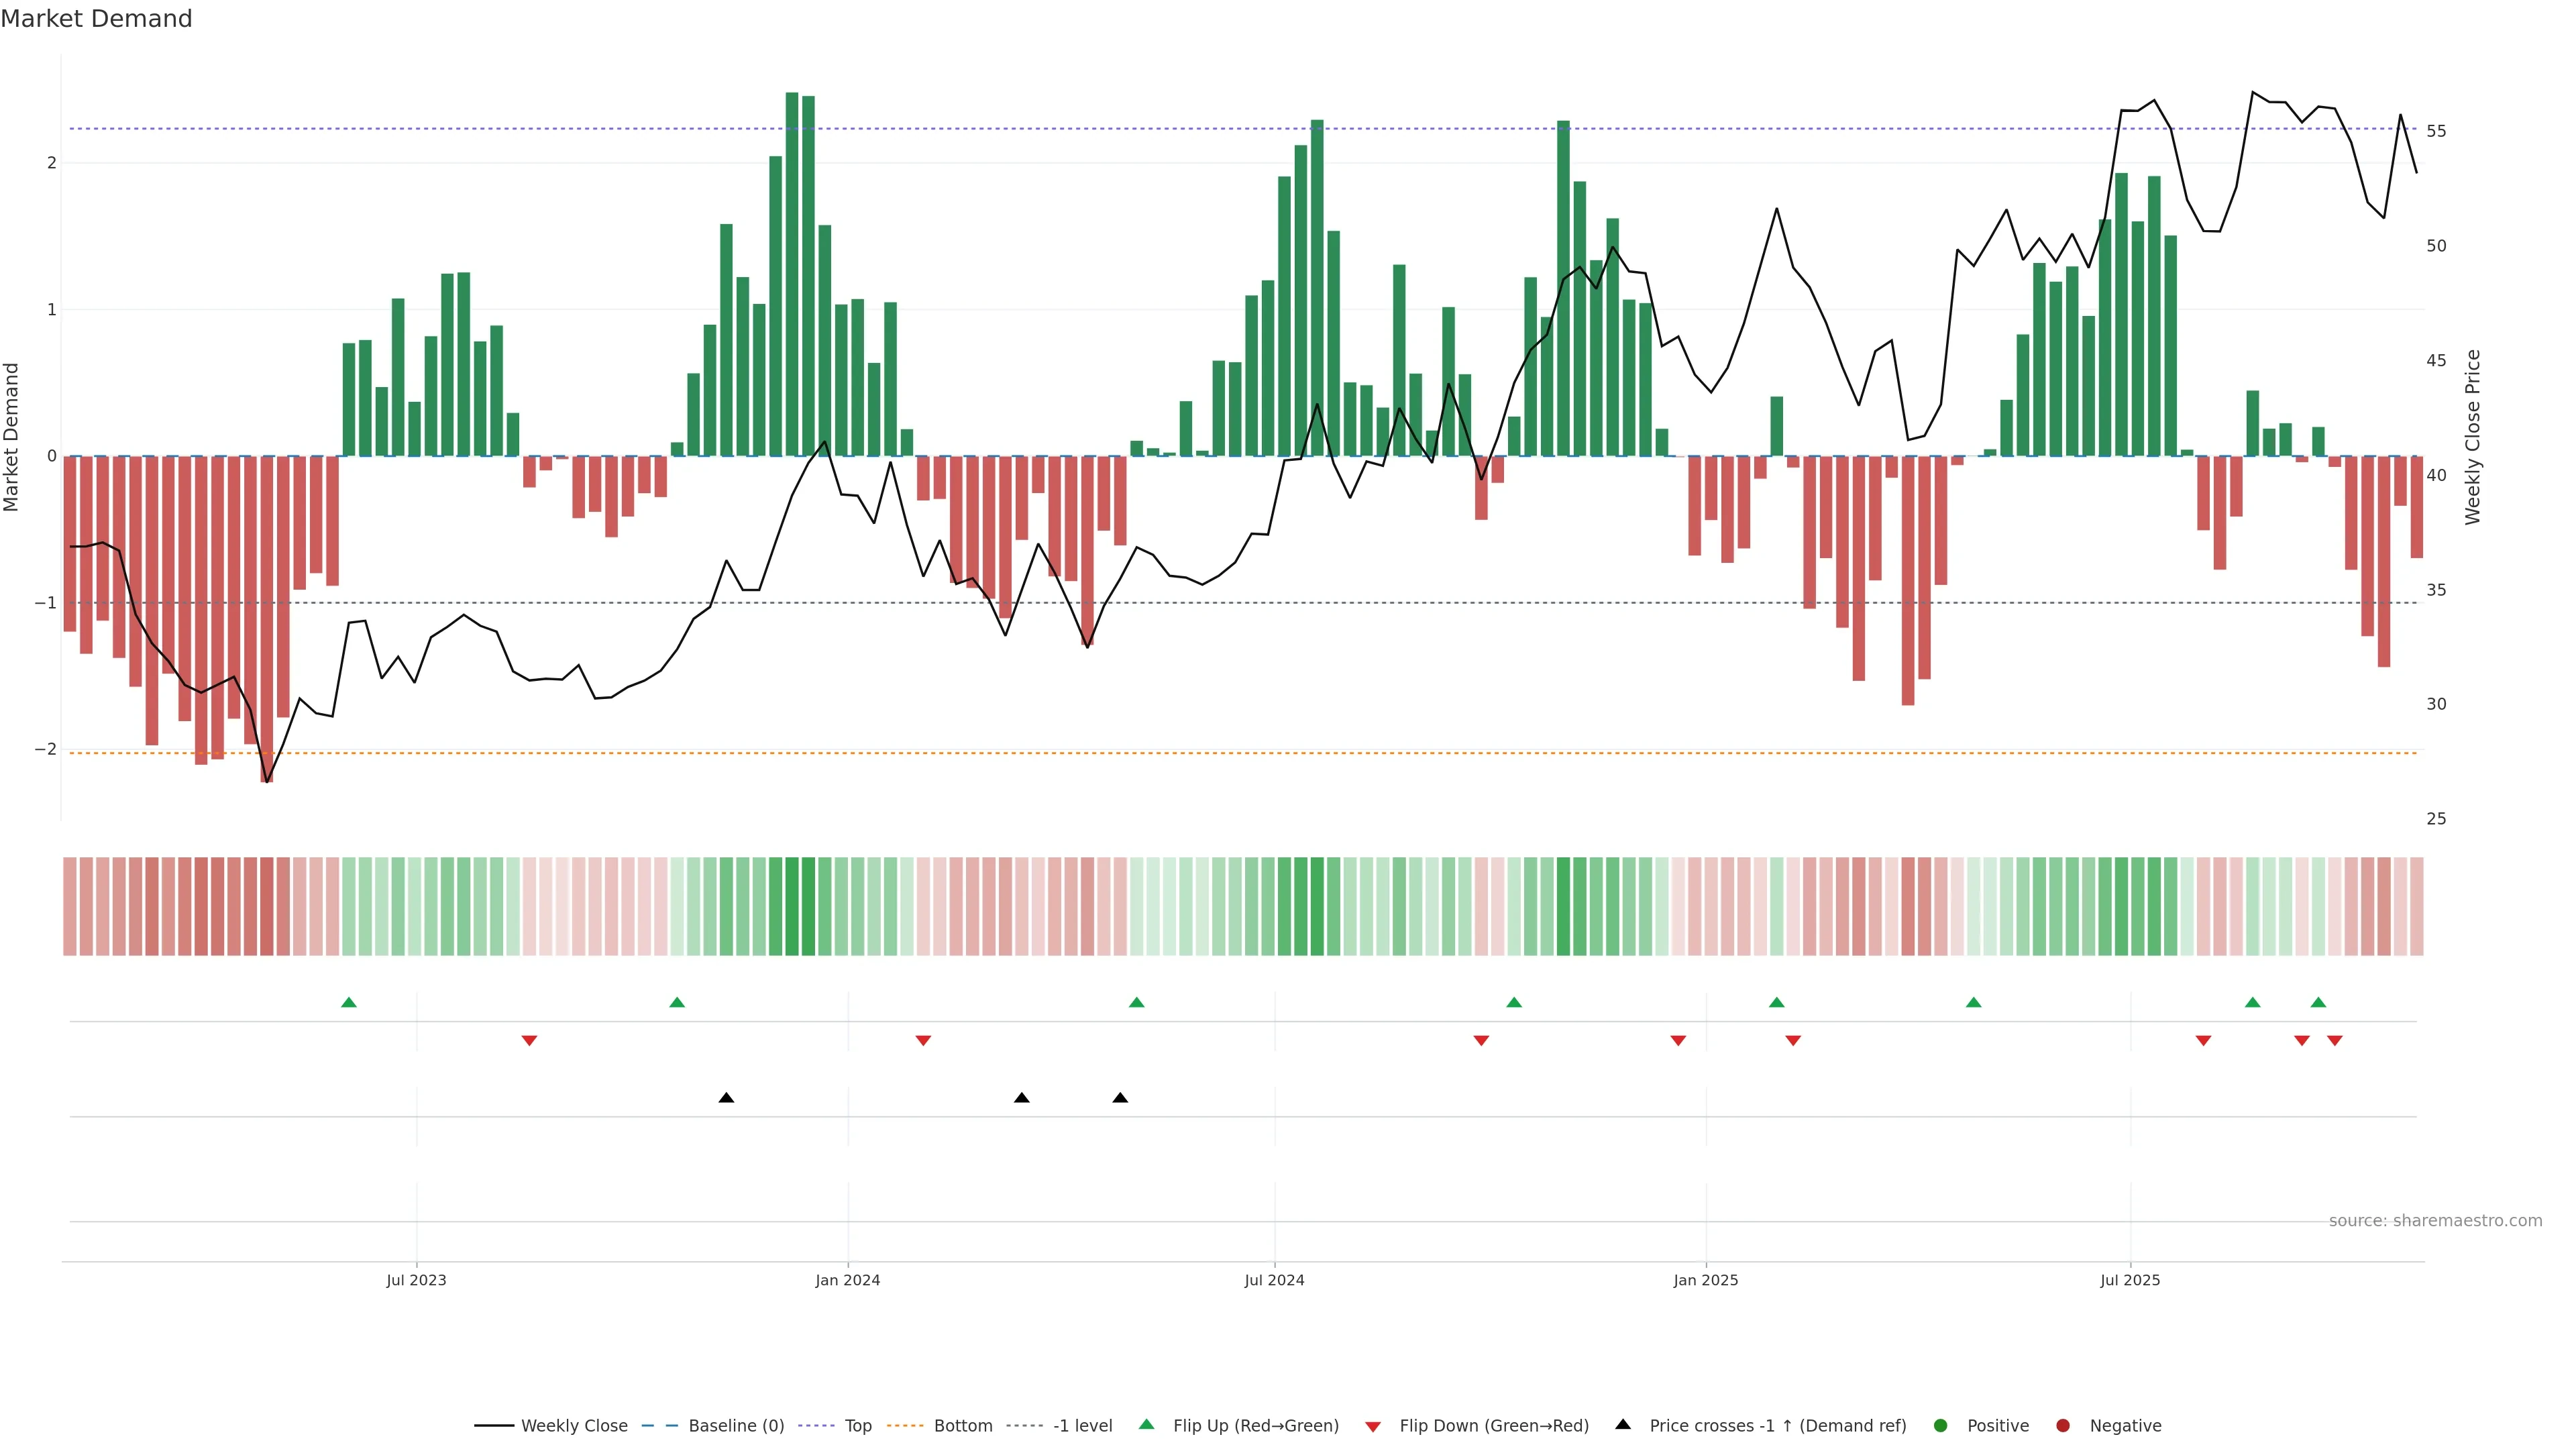2576x1449 pixels.
Task: Click the source: sharemaestro.com text
Action: (2435, 1221)
